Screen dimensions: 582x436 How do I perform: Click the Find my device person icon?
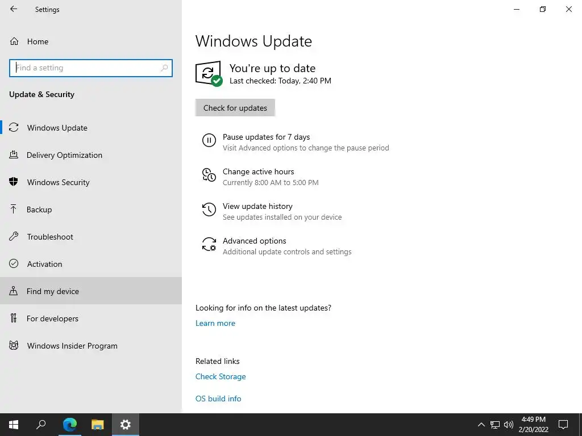(x=14, y=291)
